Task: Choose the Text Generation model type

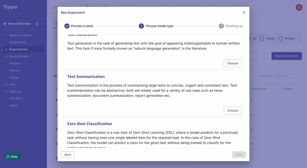Action: click(x=232, y=63)
